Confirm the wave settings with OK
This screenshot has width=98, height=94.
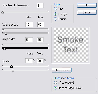(x=87, y=5)
